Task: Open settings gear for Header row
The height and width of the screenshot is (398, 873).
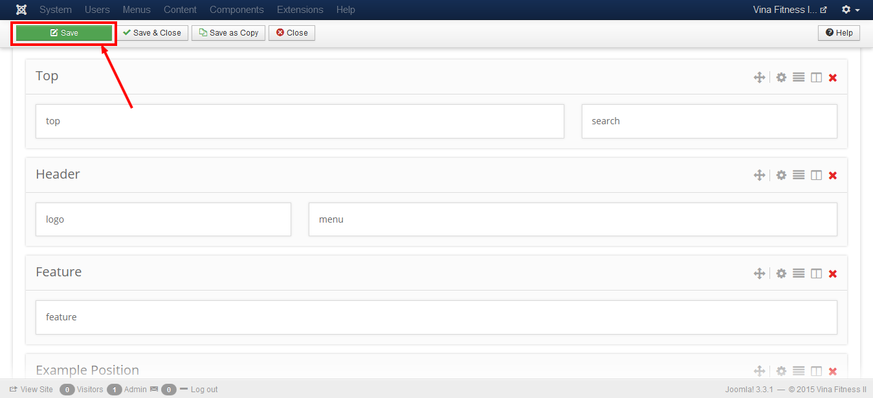Action: click(781, 175)
